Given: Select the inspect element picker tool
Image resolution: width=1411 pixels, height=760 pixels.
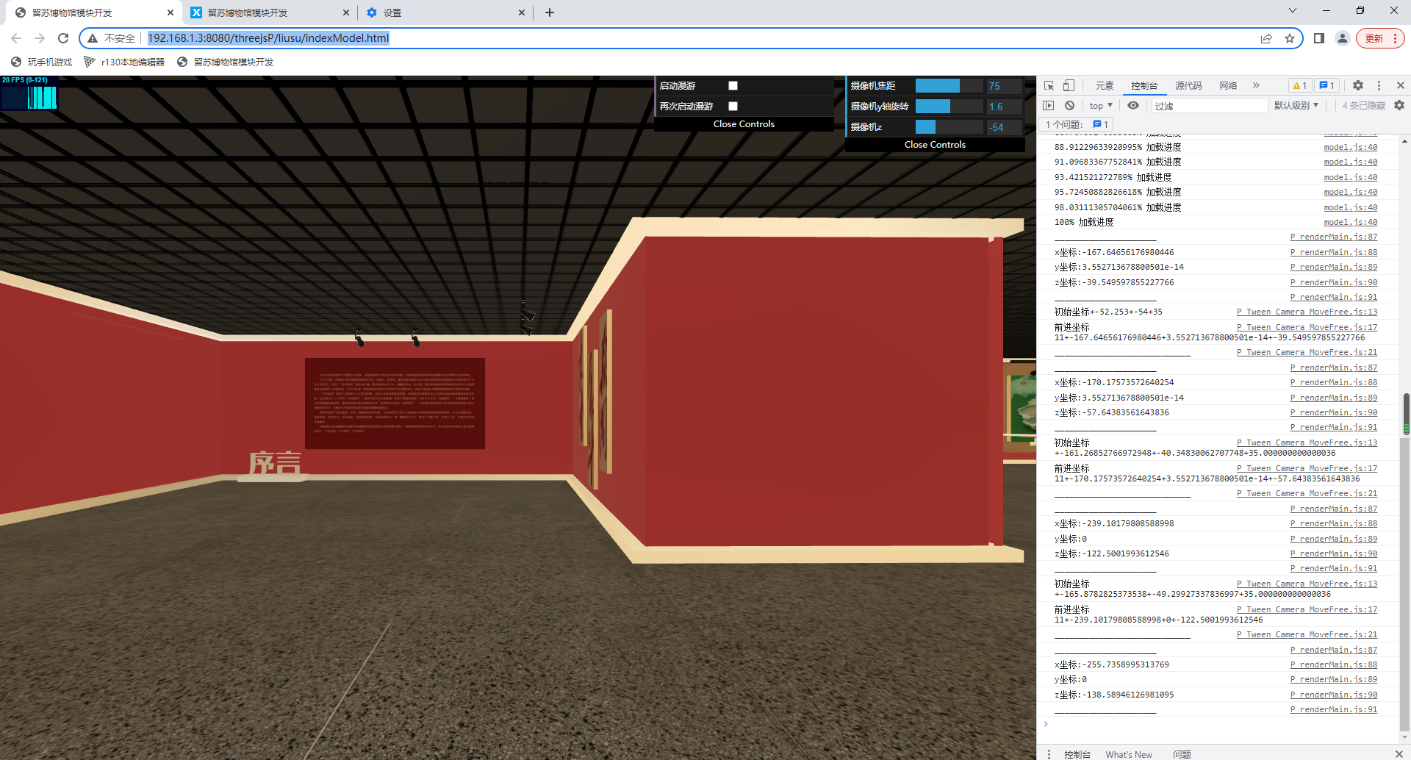Looking at the screenshot, I should [1049, 85].
